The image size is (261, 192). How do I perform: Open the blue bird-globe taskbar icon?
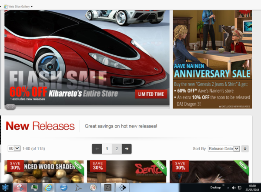click(64, 188)
